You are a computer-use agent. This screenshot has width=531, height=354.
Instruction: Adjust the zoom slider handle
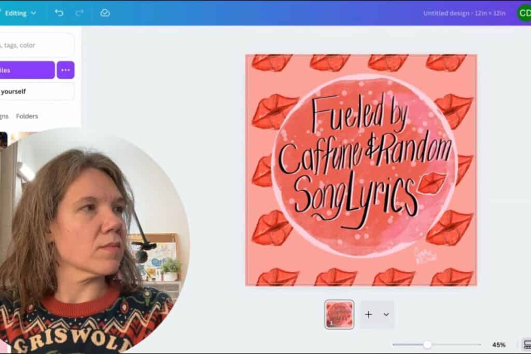pos(427,343)
